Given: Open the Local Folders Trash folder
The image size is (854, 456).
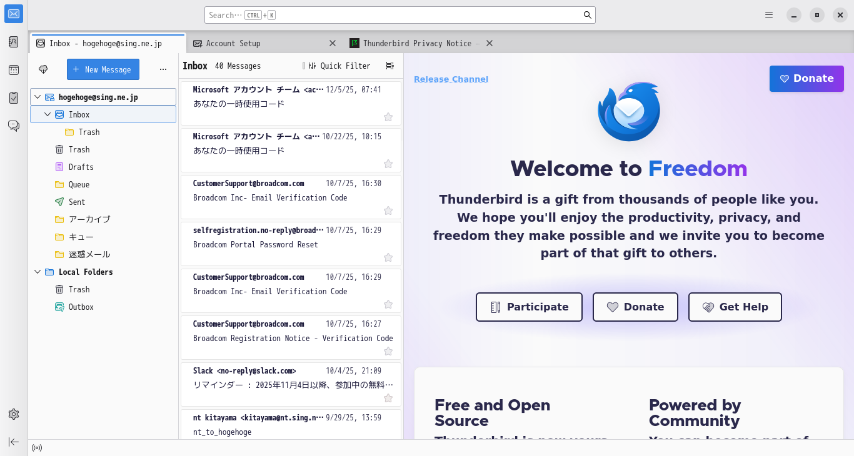Looking at the screenshot, I should [103, 290].
